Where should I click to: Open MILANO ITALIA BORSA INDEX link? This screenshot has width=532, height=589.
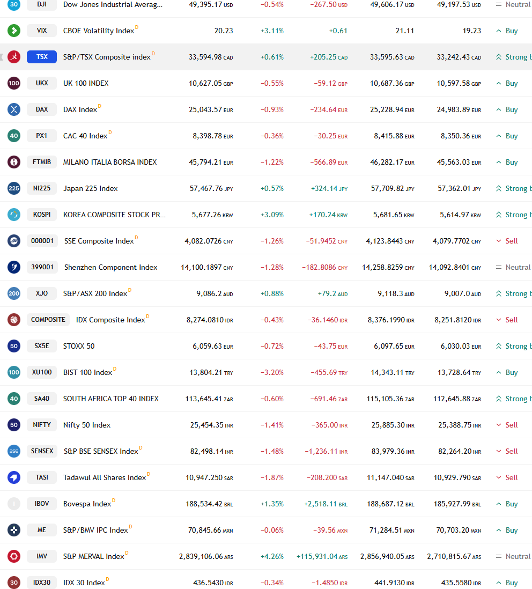click(x=110, y=163)
